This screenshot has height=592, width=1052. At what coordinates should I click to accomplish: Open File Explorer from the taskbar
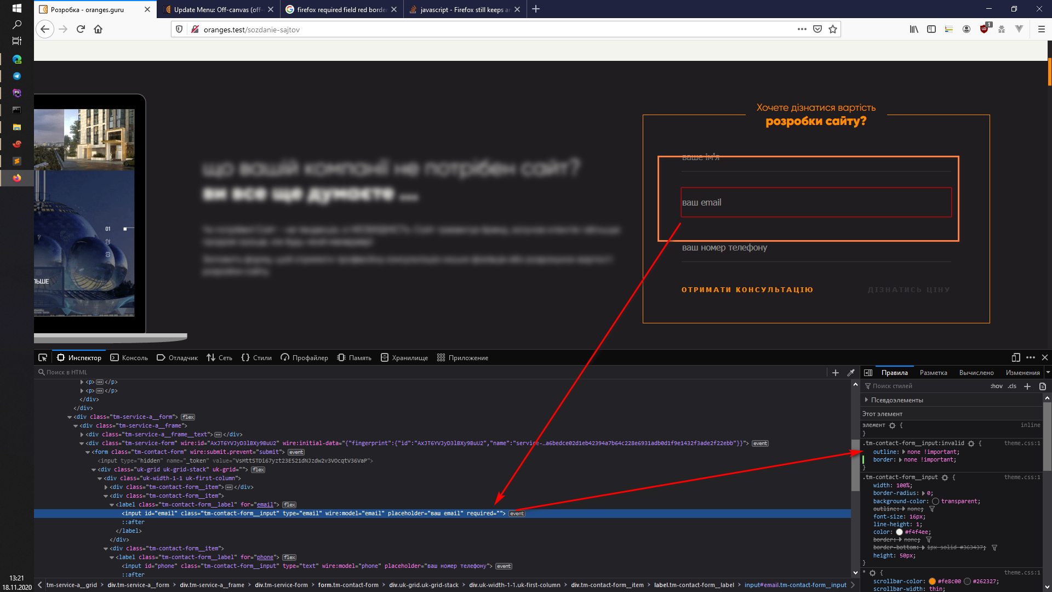click(17, 127)
